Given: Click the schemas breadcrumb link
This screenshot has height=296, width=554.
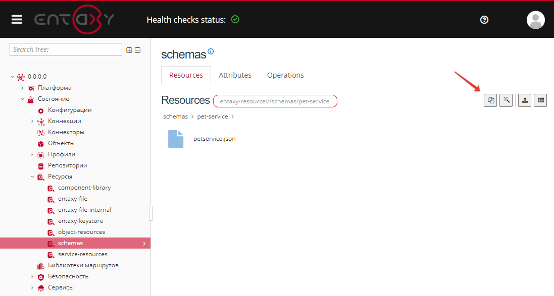Looking at the screenshot, I should coord(175,116).
